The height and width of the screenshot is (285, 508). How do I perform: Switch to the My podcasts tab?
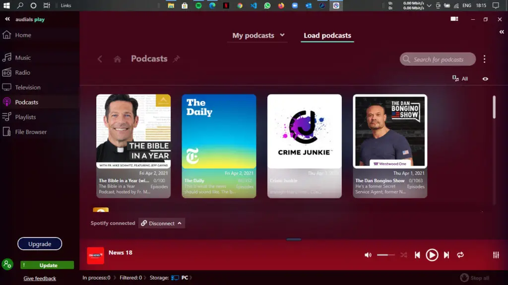click(x=253, y=35)
